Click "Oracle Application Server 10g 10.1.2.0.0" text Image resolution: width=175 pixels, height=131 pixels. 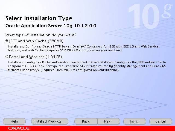51,26
